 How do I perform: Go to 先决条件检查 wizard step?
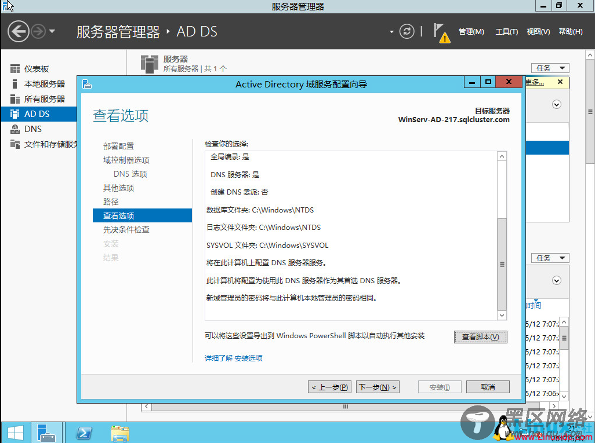(x=126, y=230)
